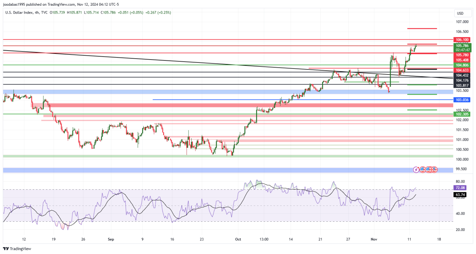Click the 27 date on time axis
Screen dimensions: 476x254
[348, 239]
